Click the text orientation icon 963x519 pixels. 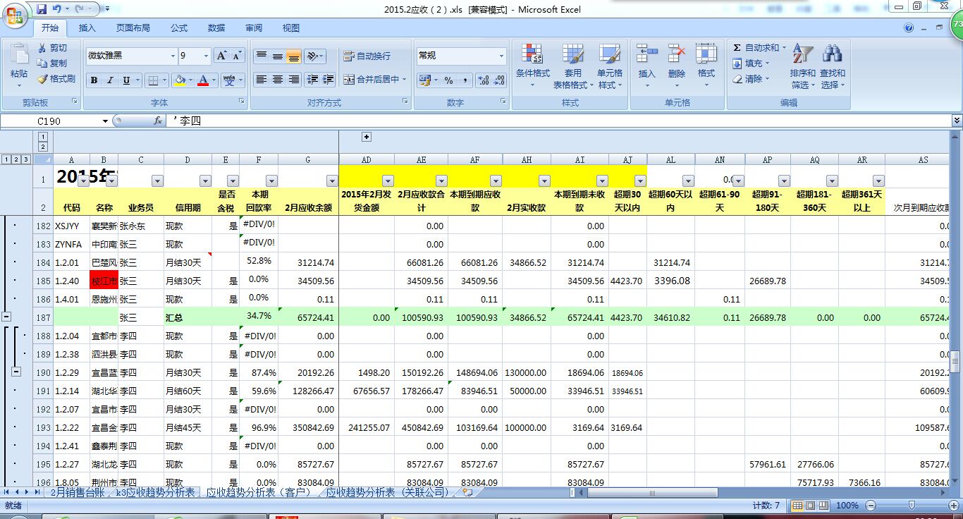(x=313, y=56)
